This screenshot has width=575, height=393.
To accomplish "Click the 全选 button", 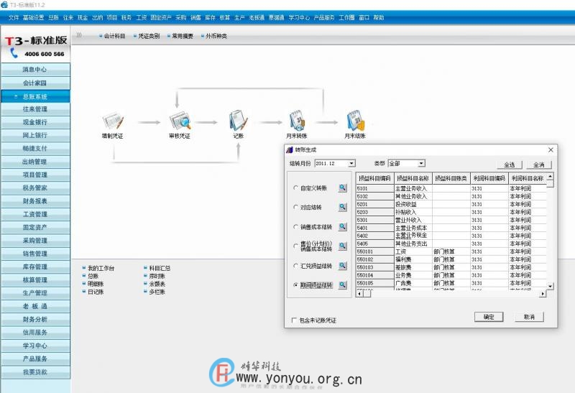I will 510,165.
